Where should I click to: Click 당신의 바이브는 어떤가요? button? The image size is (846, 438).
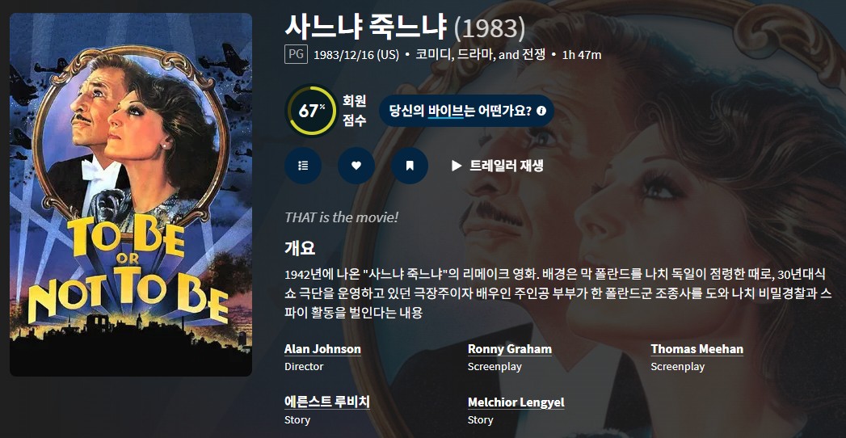(467, 112)
